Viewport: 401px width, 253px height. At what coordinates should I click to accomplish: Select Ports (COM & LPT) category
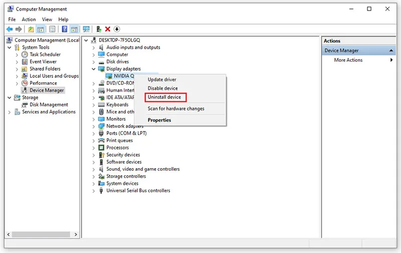point(126,134)
